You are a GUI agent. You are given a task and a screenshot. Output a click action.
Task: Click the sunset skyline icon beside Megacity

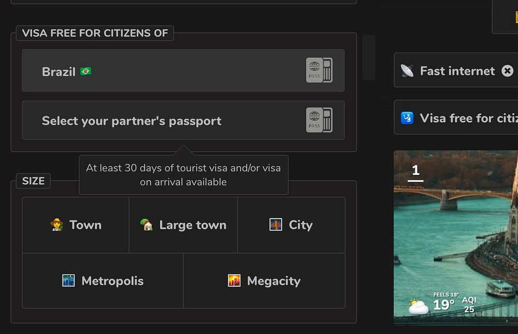[234, 281]
